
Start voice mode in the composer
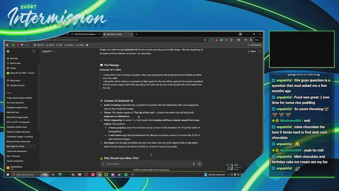pos(199,164)
